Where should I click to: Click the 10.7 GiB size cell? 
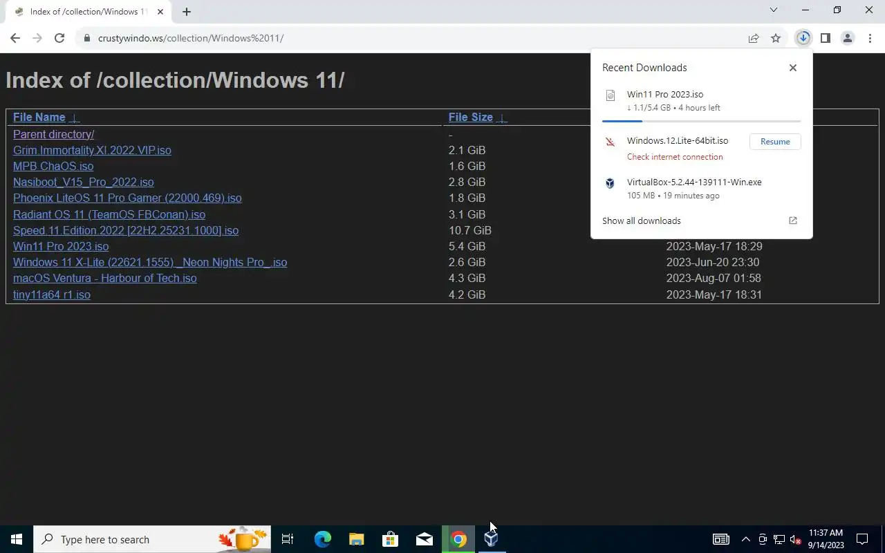pos(470,230)
